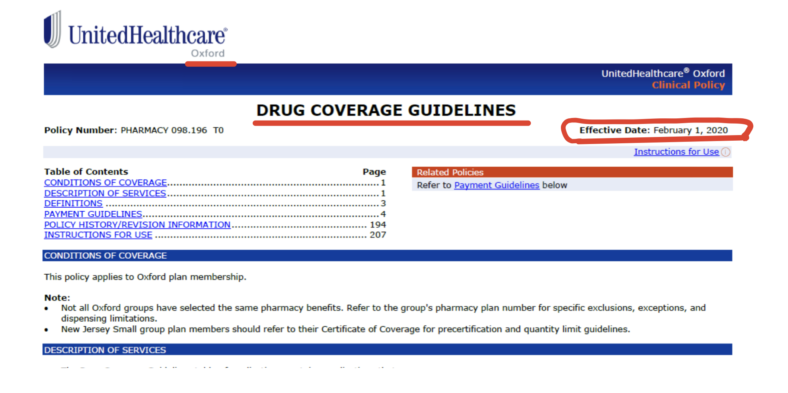Click the policy number PHARMACY 098.196
The height and width of the screenshot is (393, 788).
coord(164,130)
